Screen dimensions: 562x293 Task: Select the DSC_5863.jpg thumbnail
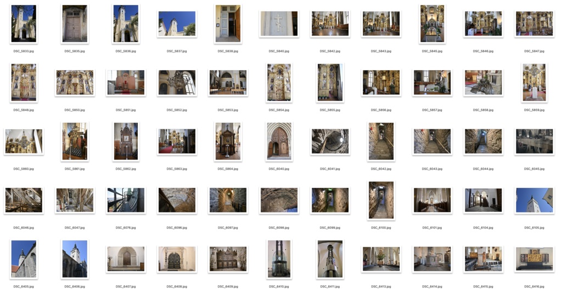click(x=177, y=141)
